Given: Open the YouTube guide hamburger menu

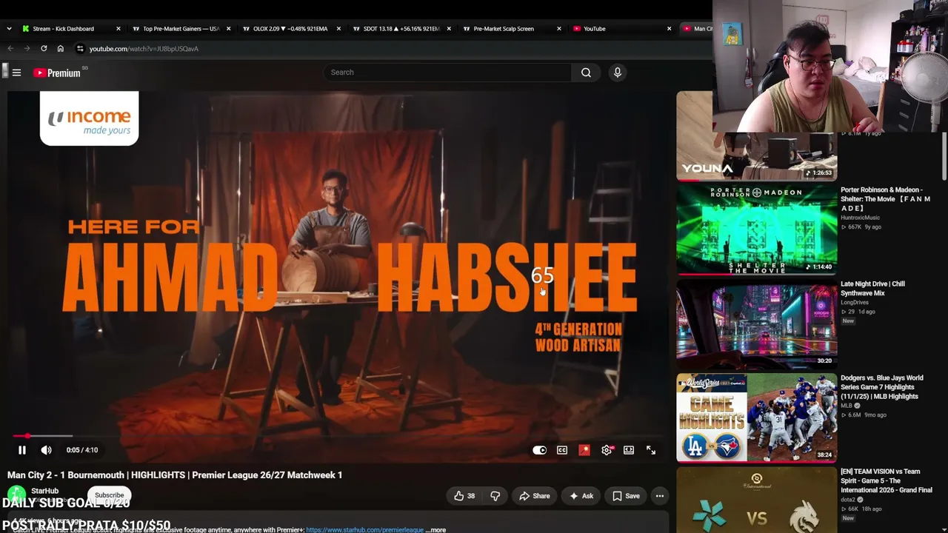Looking at the screenshot, I should [16, 73].
